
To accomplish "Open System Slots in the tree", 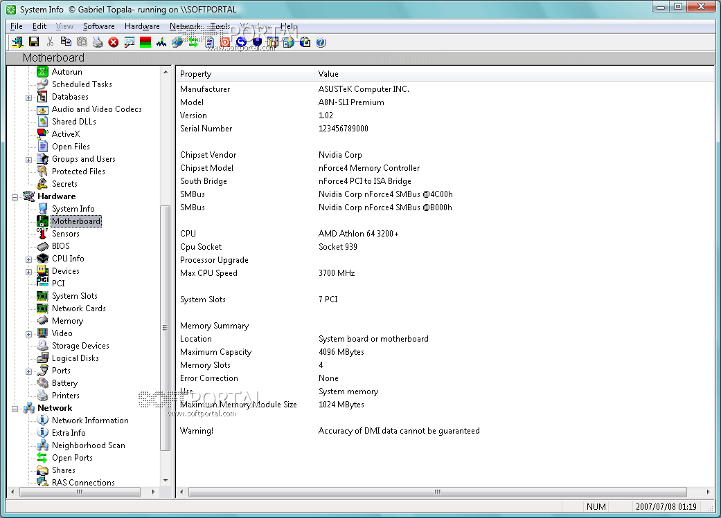I will (75, 296).
